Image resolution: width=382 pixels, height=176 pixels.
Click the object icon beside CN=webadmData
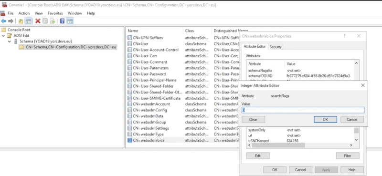click(129, 116)
